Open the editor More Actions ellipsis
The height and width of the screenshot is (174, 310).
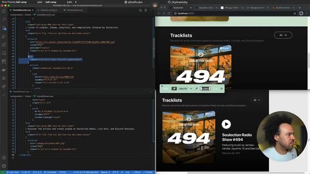pos(151,10)
